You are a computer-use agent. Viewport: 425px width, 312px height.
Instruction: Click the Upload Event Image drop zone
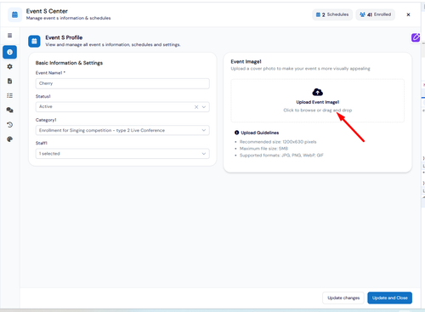click(x=318, y=100)
